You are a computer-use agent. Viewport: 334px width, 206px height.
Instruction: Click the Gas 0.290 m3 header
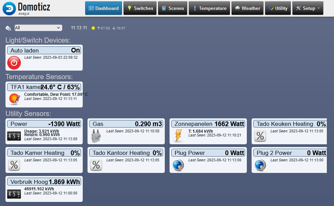tap(126, 124)
